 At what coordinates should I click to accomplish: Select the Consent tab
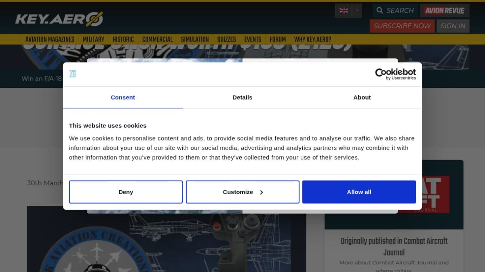(x=123, y=98)
